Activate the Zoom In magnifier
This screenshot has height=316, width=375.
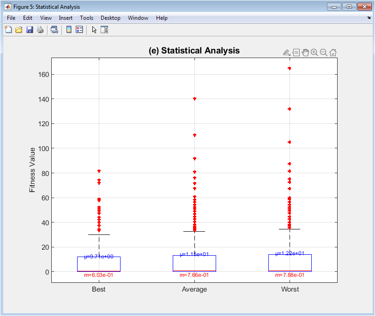[315, 53]
